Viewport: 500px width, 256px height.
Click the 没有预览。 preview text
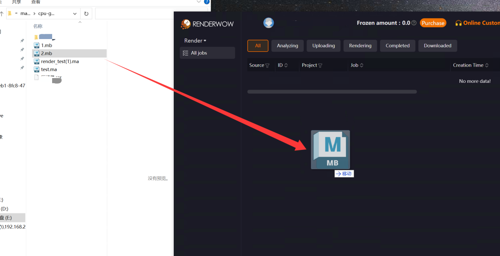pyautogui.click(x=158, y=178)
